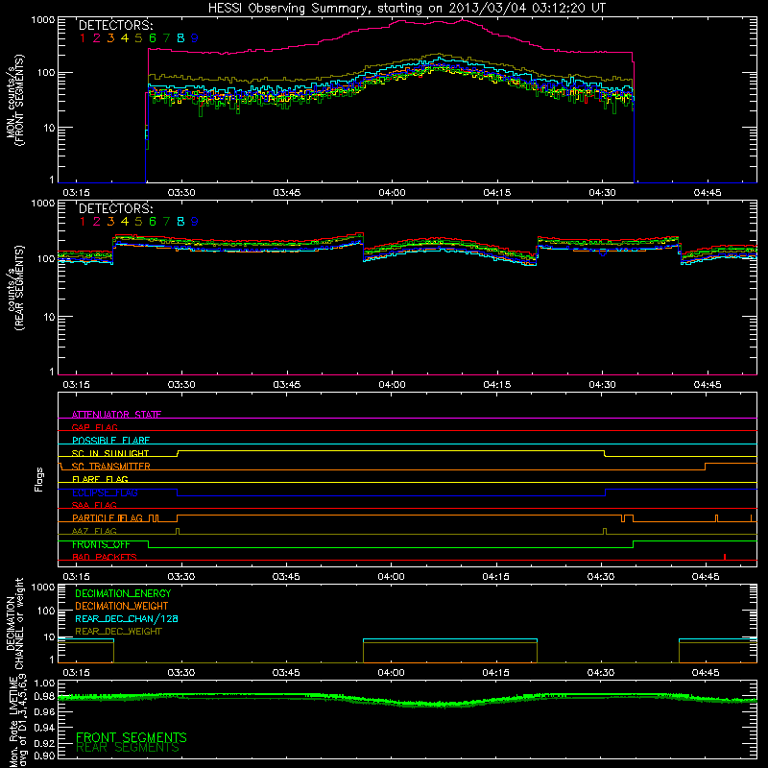This screenshot has height=768, width=768.
Task: Select detector 5 in rear segments legend
Action: pyautogui.click(x=138, y=222)
